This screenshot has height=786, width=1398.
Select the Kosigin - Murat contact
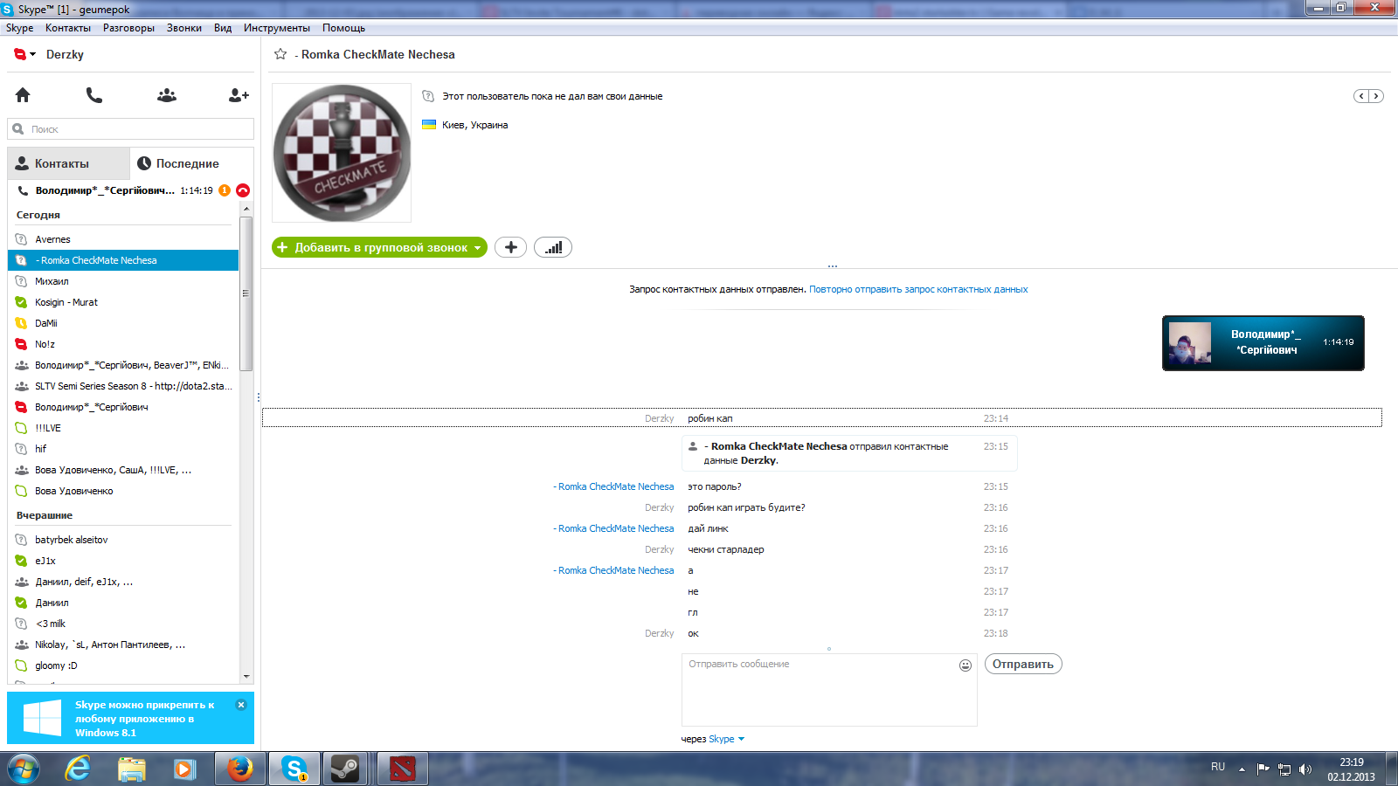[123, 302]
